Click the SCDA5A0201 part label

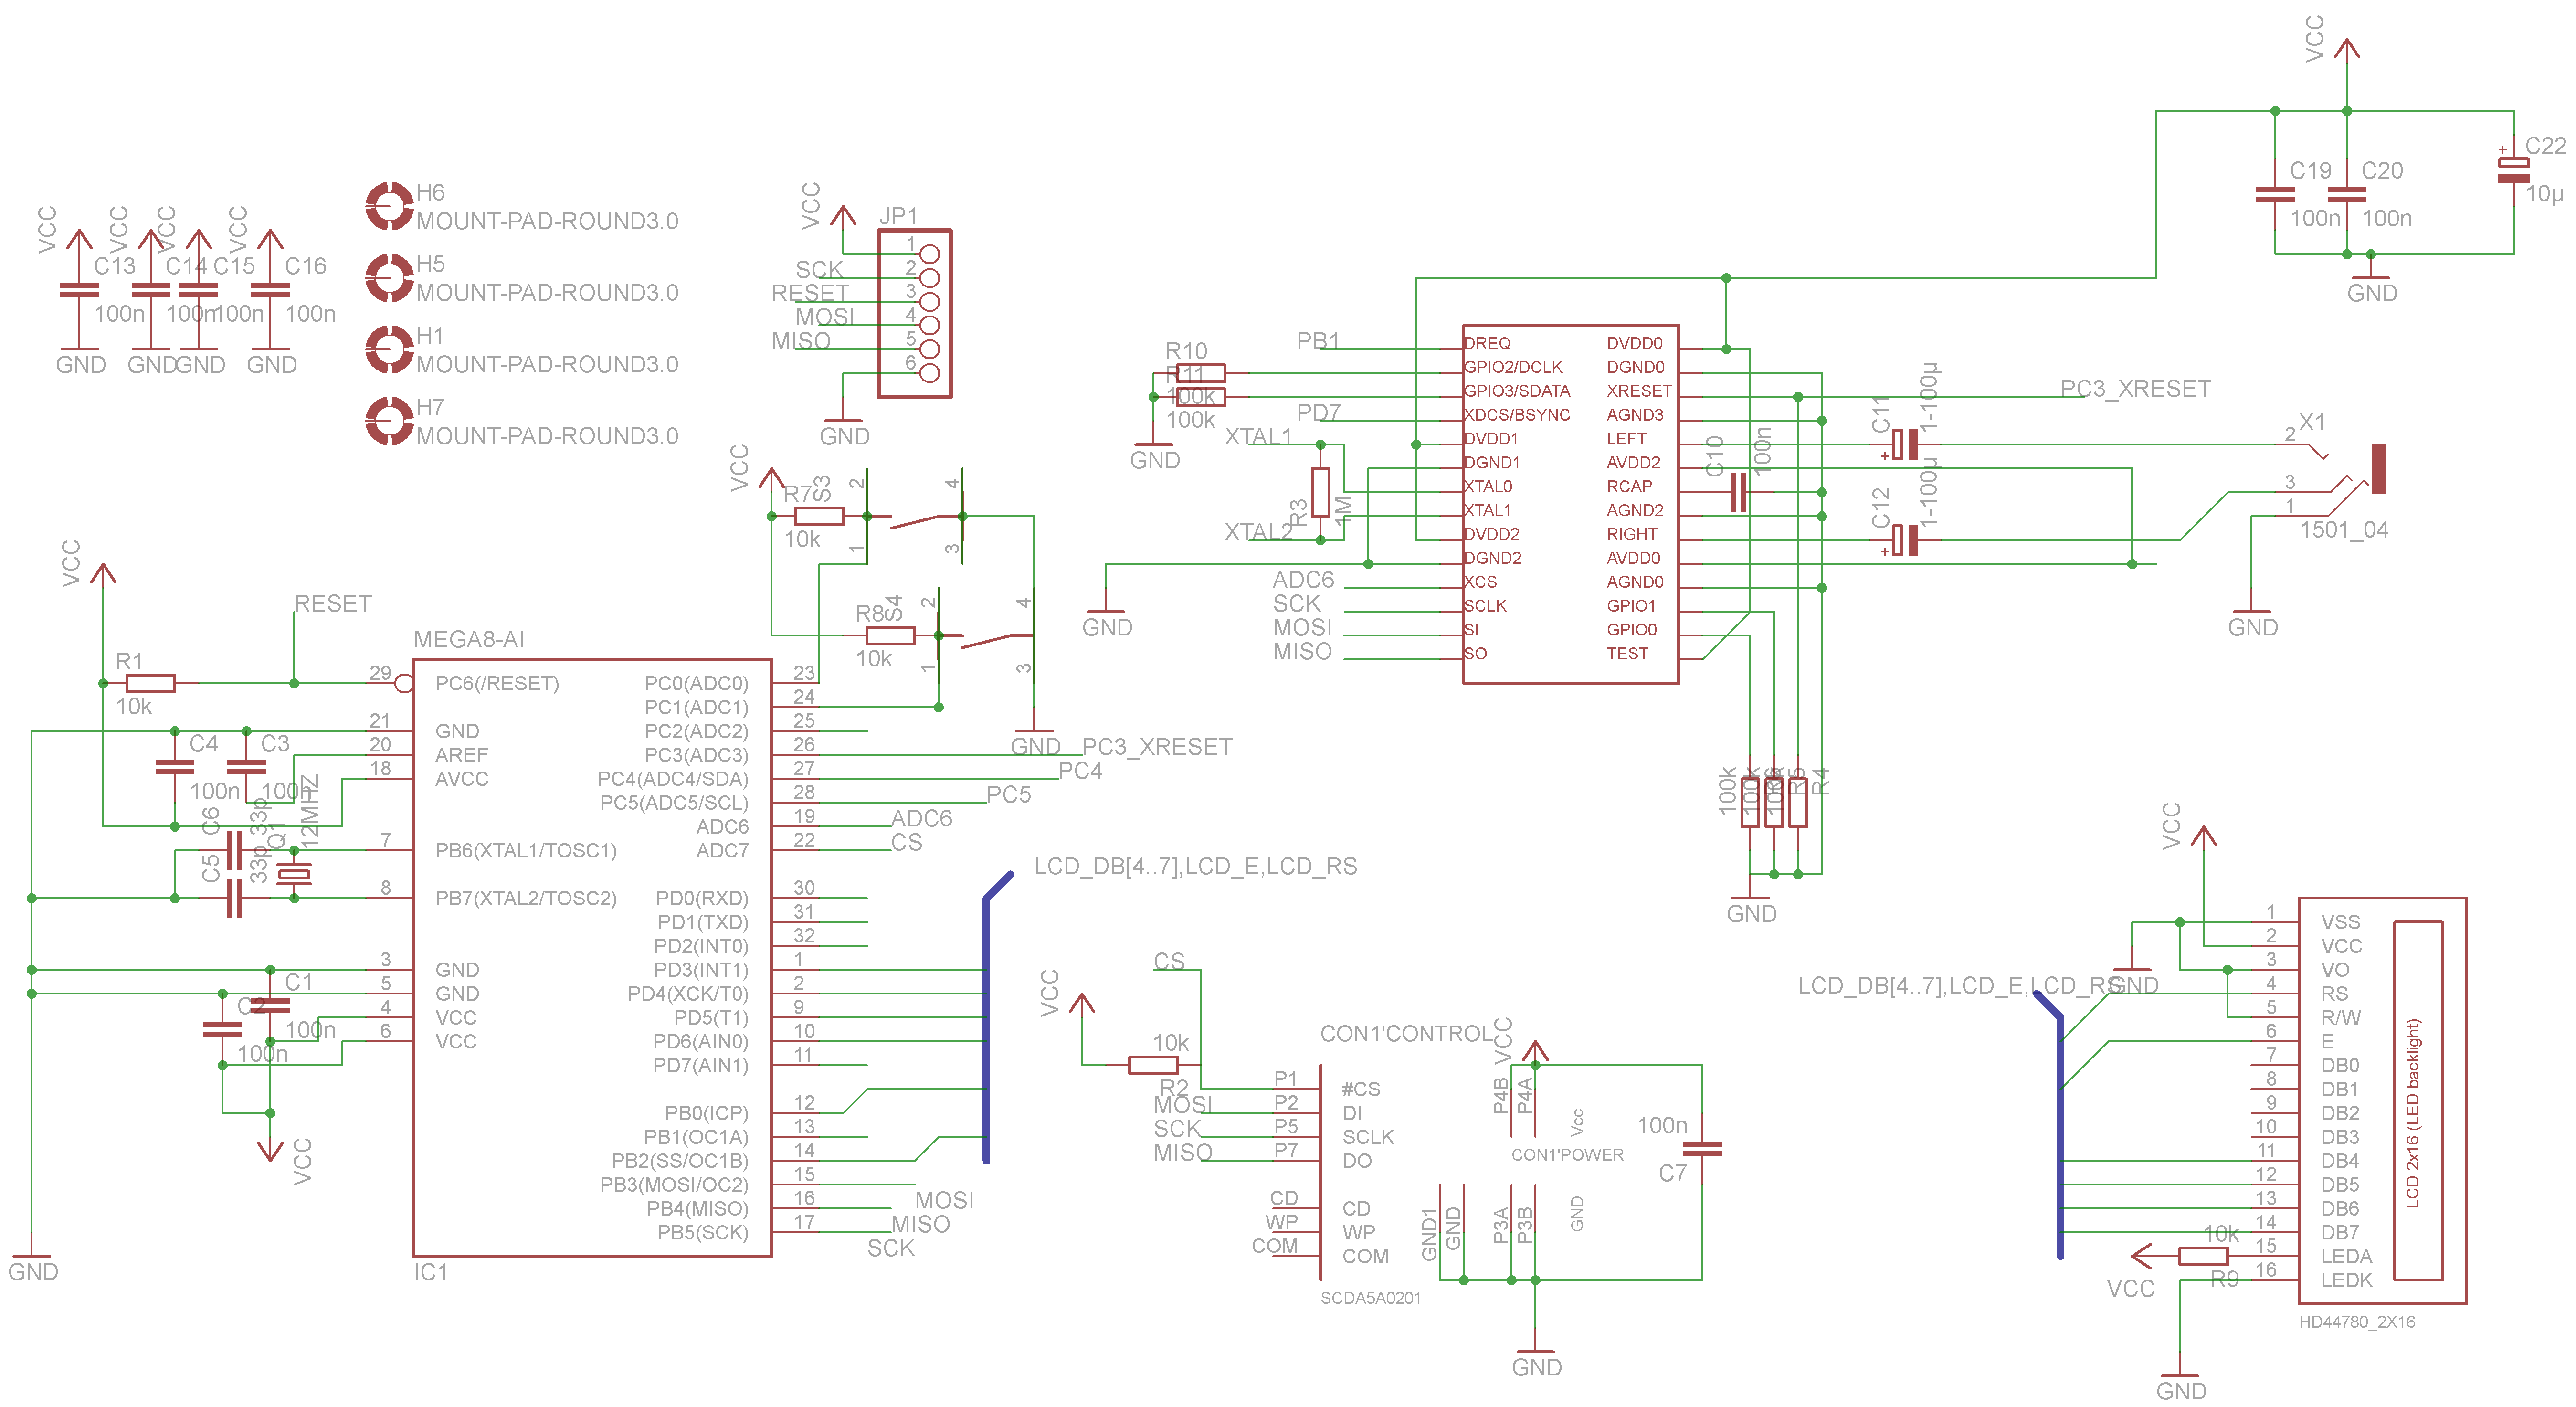(x=1370, y=1298)
